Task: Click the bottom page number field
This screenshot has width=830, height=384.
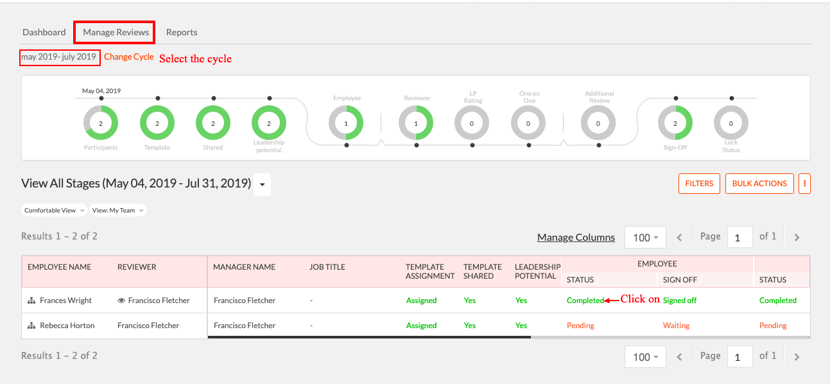Action: point(739,357)
